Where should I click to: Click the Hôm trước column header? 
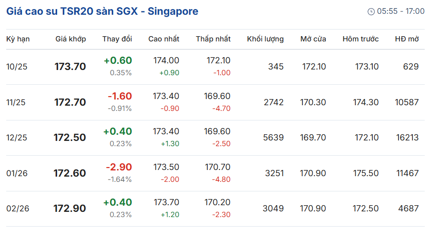click(361, 39)
